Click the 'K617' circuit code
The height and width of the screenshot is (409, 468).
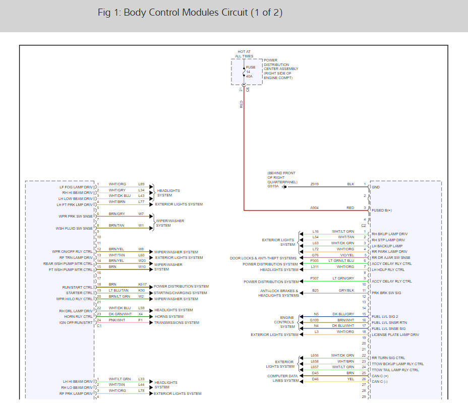coord(142,285)
